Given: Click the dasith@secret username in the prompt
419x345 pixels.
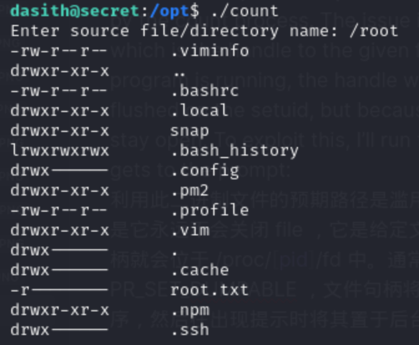Looking at the screenshot, I should click(75, 11).
